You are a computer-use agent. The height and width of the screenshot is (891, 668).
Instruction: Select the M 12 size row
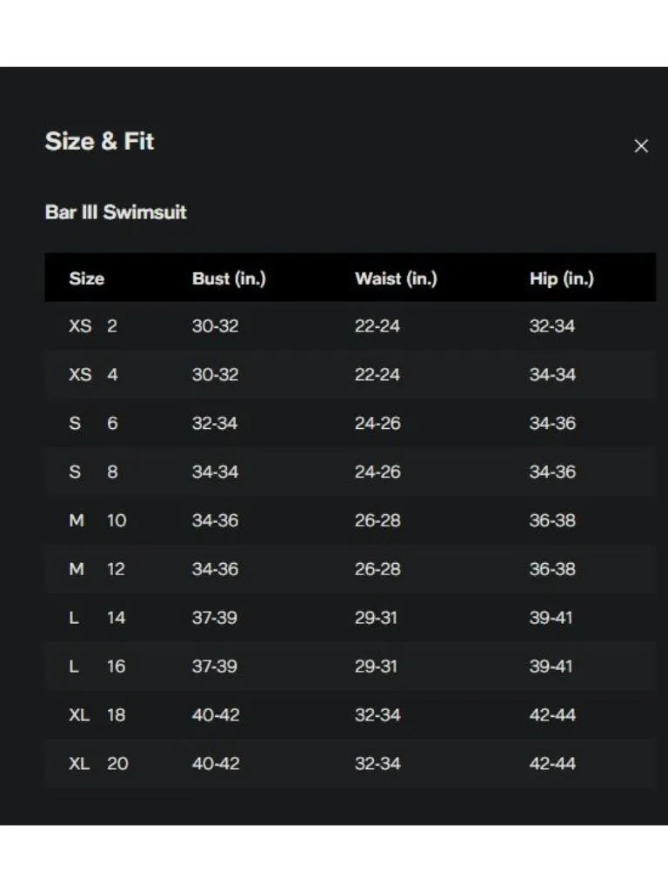(x=350, y=569)
